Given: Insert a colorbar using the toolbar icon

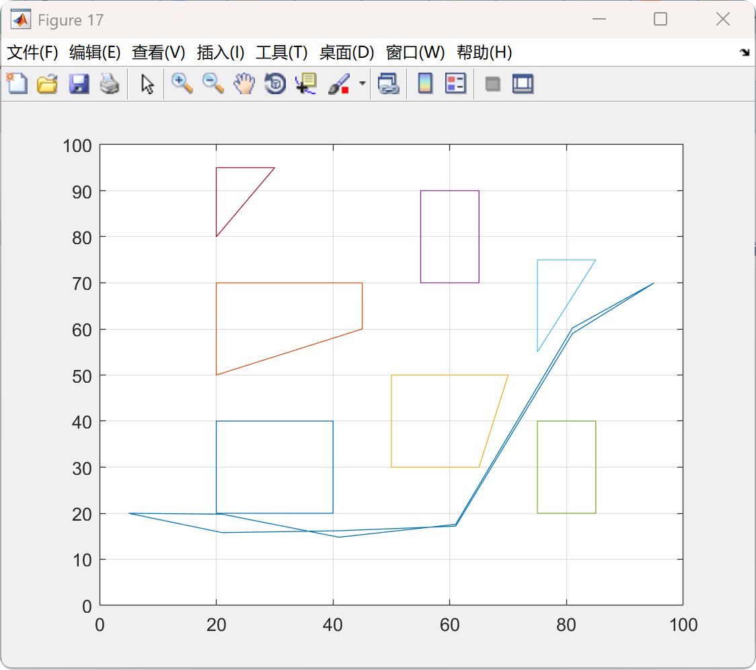Looking at the screenshot, I should pyautogui.click(x=425, y=84).
